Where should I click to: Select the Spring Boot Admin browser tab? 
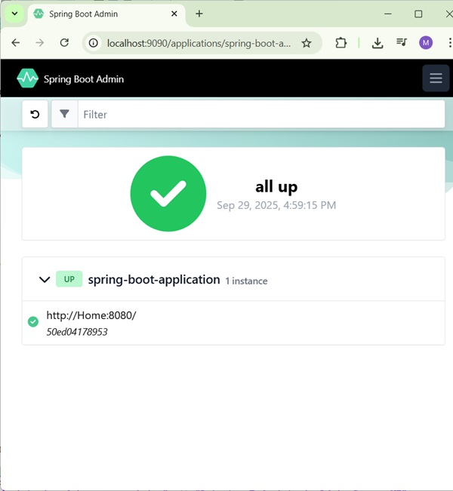tap(106, 14)
